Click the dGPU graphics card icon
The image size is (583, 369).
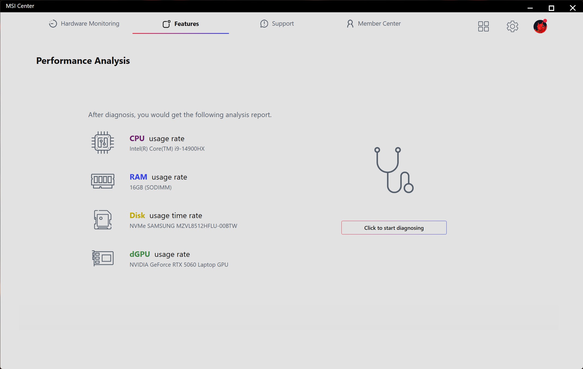[103, 258]
